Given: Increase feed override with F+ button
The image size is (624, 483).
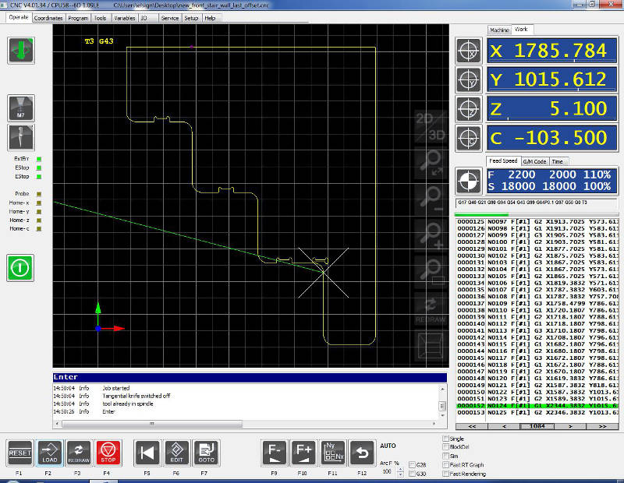Looking at the screenshot, I should coord(303,453).
